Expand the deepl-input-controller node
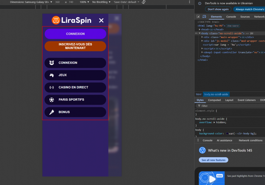265x185 pixels. point(202,52)
